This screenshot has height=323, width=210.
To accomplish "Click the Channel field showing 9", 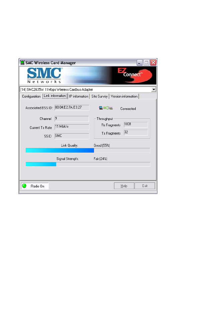I will [72, 119].
